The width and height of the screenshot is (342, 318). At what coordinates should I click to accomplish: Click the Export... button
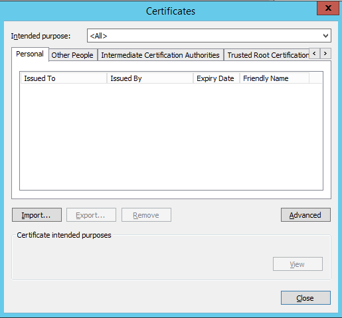[91, 215]
